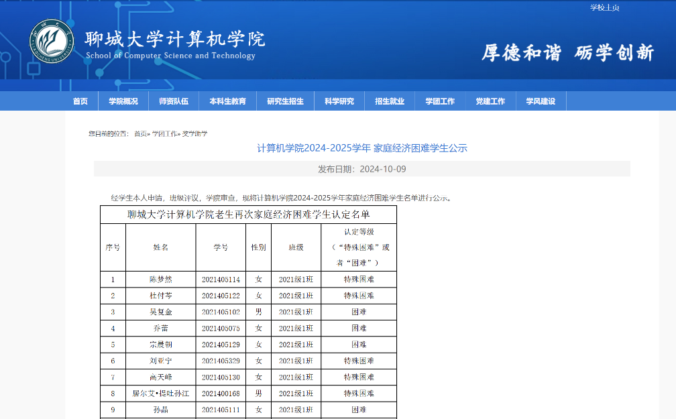Click the 厚德和谐 砺学创新 motto in the banner
The height and width of the screenshot is (419, 676).
pyautogui.click(x=567, y=52)
